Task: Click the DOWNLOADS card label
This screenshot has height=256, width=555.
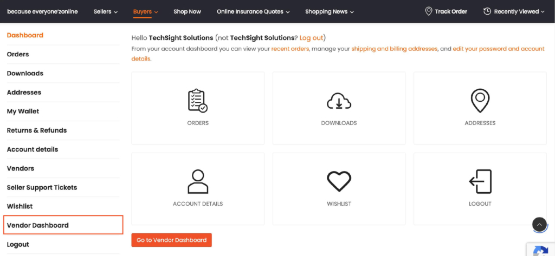Action: [339, 123]
